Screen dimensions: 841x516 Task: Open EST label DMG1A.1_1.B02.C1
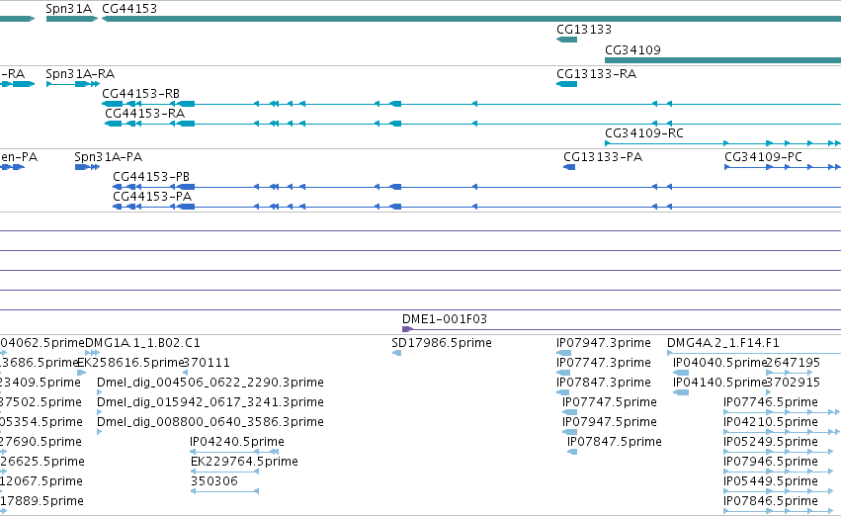[x=142, y=343]
